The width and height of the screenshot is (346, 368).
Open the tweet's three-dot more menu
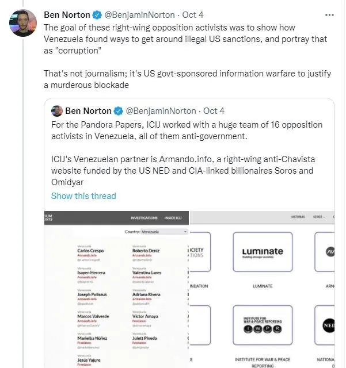pos(328,14)
